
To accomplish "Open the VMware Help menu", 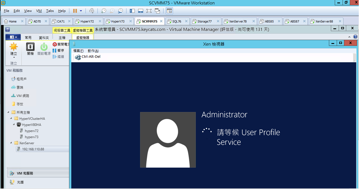I will tap(62, 11).
